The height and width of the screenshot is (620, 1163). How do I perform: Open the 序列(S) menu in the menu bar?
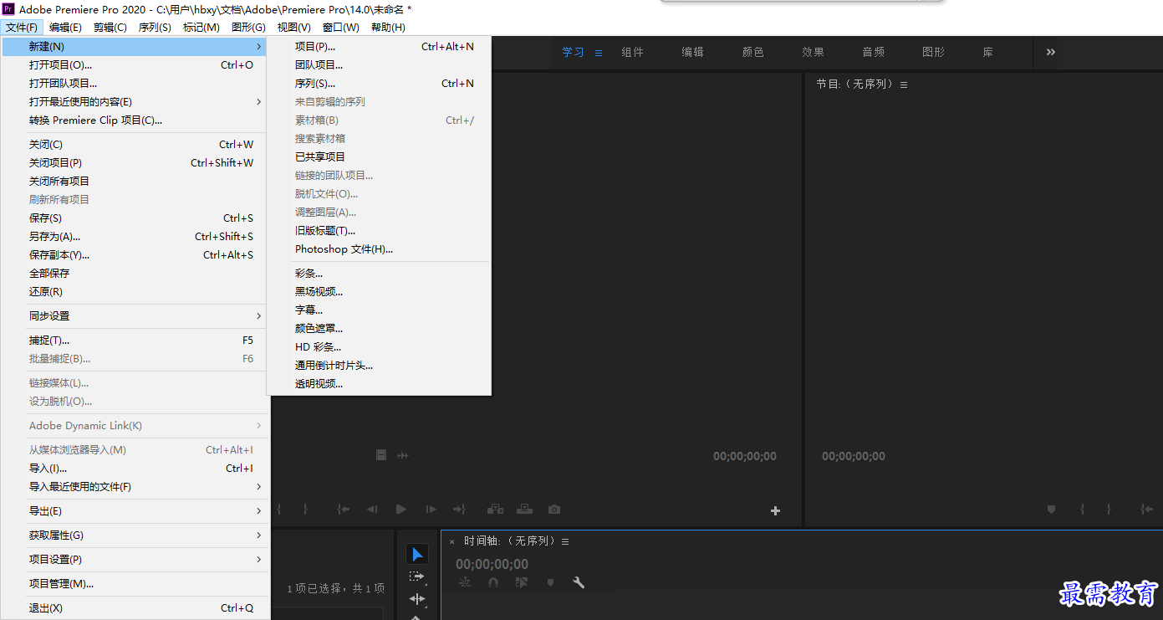155,28
